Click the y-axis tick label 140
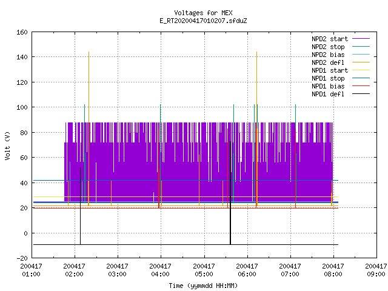The image size is (388, 291). [22, 57]
